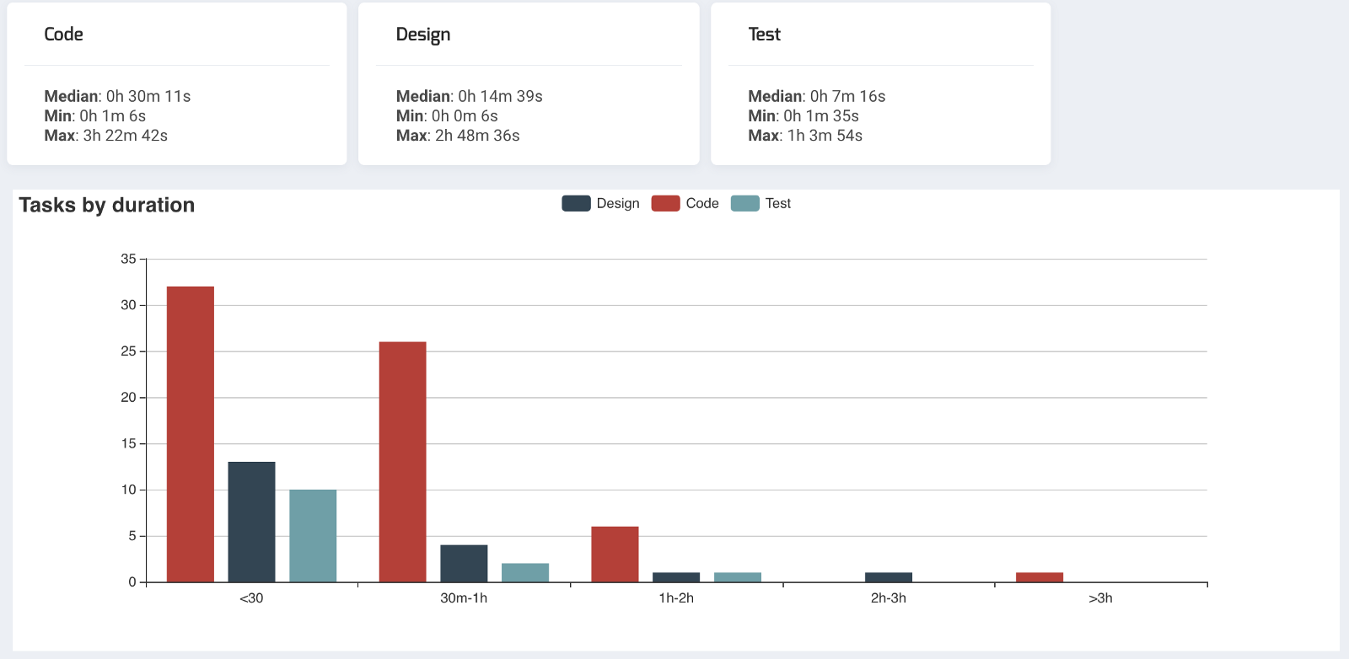The height and width of the screenshot is (659, 1349).
Task: Open the Design statistics card title
Action: pos(423,35)
